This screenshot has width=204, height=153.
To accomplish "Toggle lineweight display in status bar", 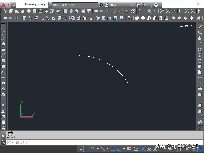I will (129, 149).
